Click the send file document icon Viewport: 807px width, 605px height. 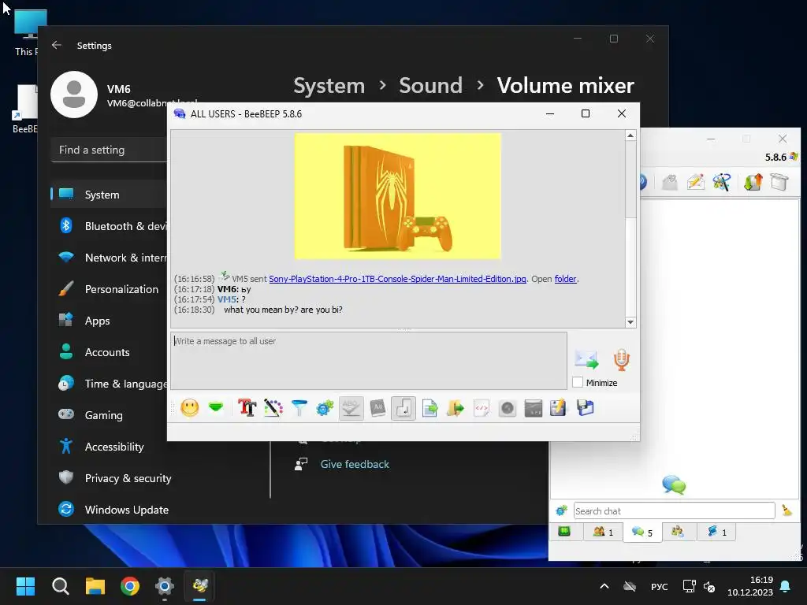(430, 409)
